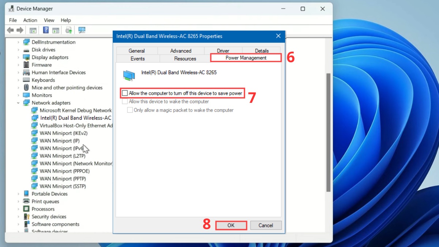
Task: Collapse the Network adapters node
Action: (18, 103)
